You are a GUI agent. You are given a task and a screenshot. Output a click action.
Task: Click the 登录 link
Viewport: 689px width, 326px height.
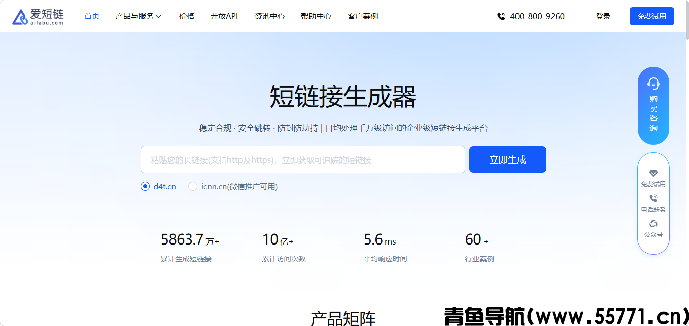point(603,16)
